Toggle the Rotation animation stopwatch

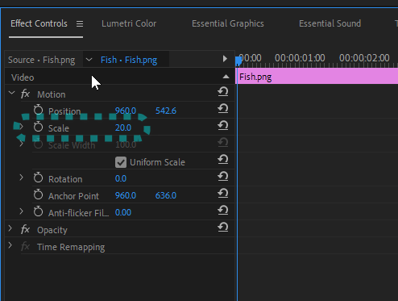click(x=38, y=178)
